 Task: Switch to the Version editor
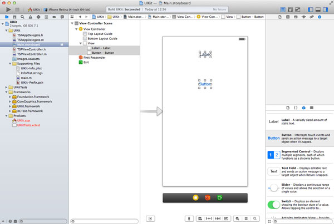298,9
